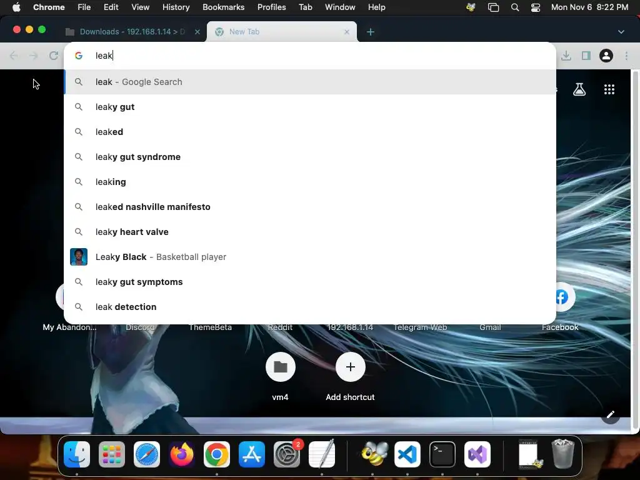Image resolution: width=640 pixels, height=480 pixels.
Task: Open Safari from the dock
Action: [147, 454]
